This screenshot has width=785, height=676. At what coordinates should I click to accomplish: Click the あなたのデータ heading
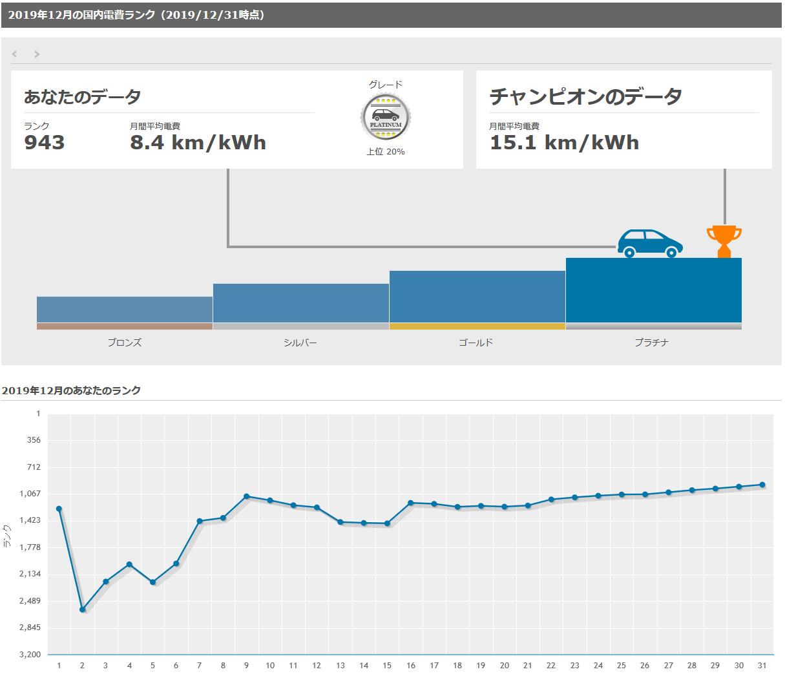83,97
